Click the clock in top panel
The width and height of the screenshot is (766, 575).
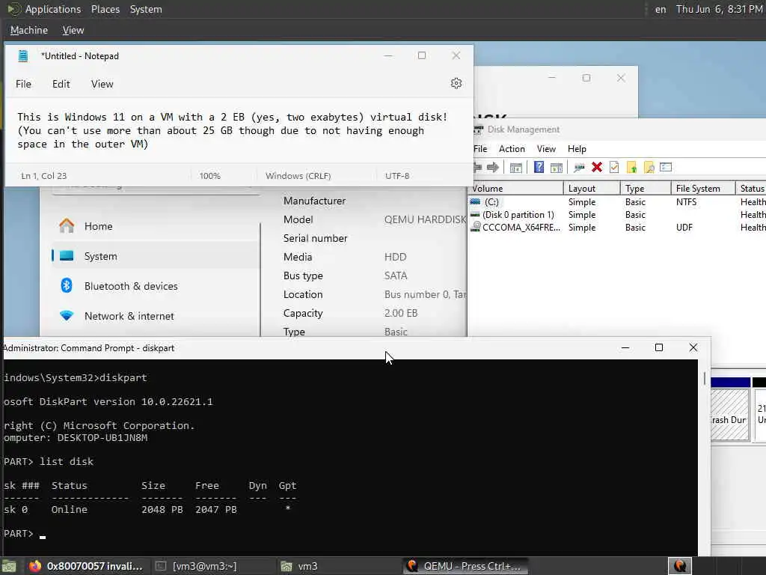tap(719, 9)
